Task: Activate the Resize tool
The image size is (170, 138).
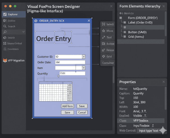Action: point(108,50)
